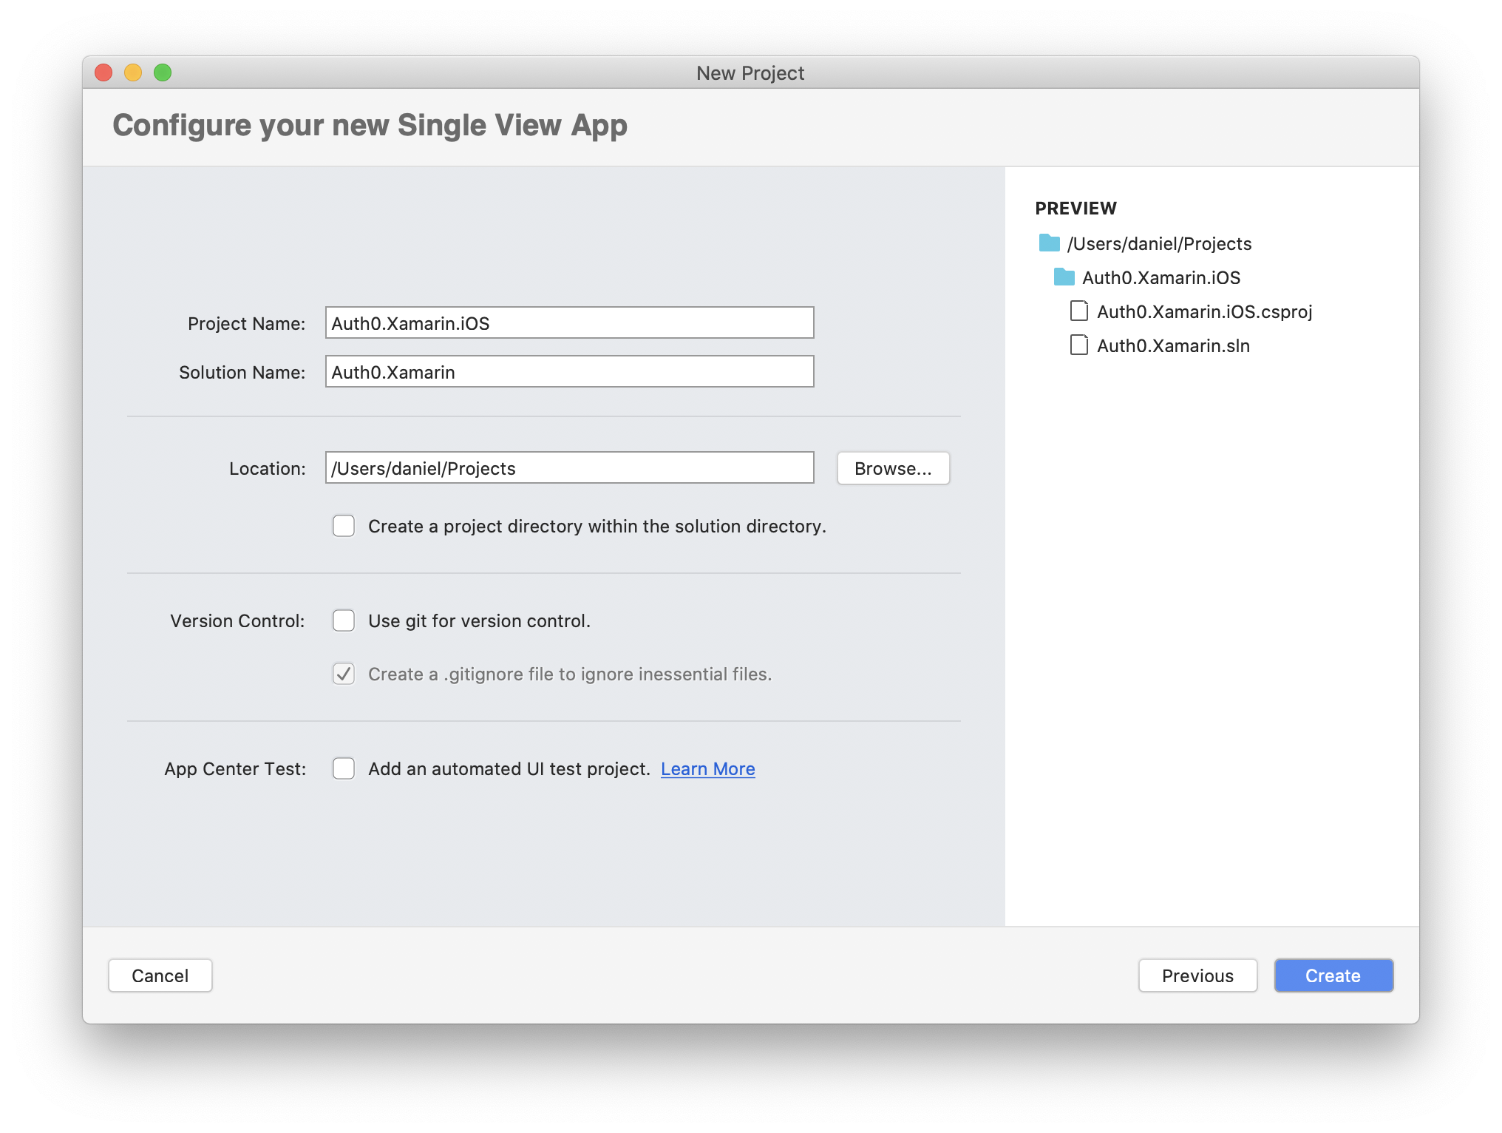Click Learn More link for App Center Test
The height and width of the screenshot is (1133, 1502).
[x=711, y=768]
